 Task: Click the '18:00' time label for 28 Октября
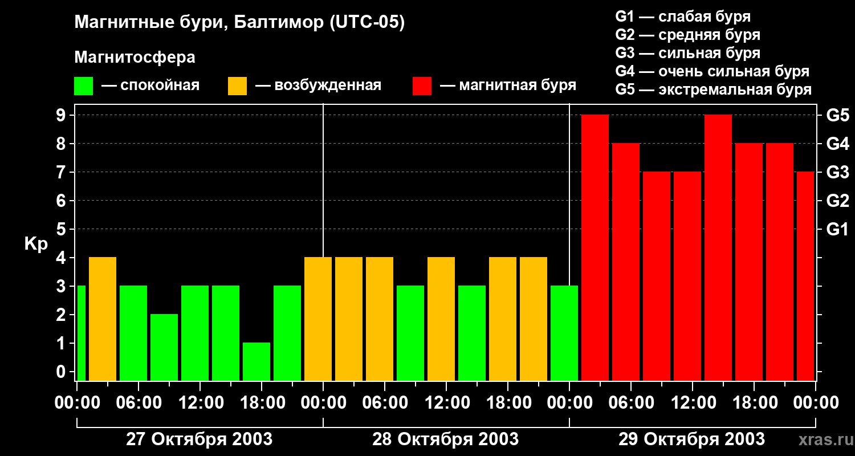[x=508, y=403]
